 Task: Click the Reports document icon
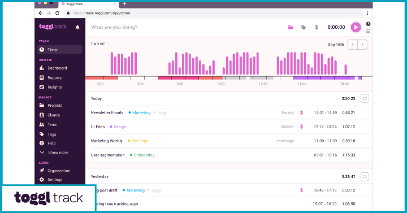(41, 77)
